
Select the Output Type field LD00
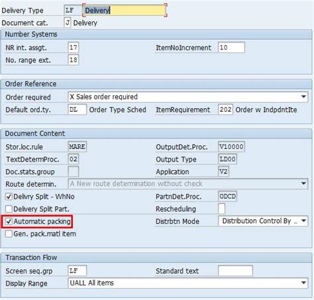(227, 159)
